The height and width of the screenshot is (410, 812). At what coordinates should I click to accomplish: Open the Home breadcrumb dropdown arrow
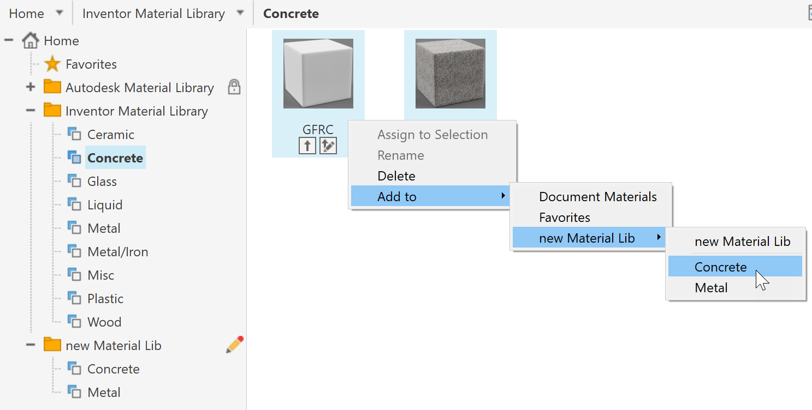pos(60,13)
